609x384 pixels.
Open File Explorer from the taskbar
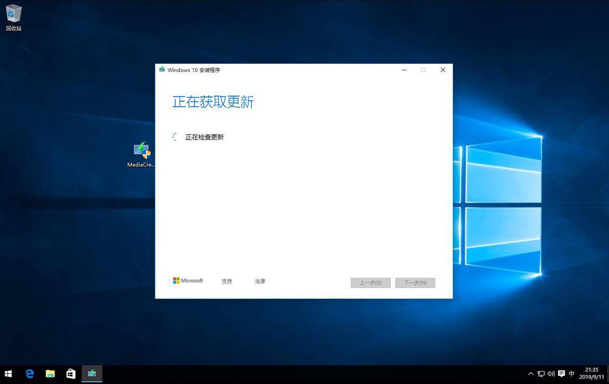[x=50, y=374]
